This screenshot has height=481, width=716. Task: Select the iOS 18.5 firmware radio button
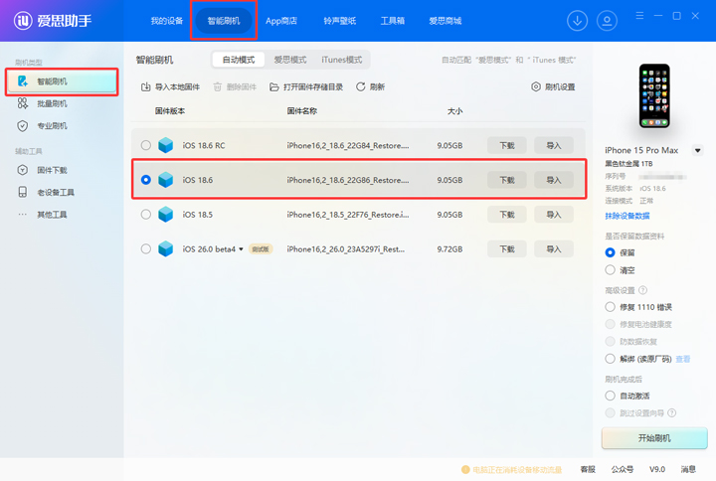click(146, 215)
